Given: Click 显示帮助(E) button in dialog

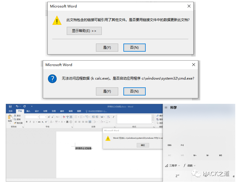Looking at the screenshot, I should click(84, 31).
